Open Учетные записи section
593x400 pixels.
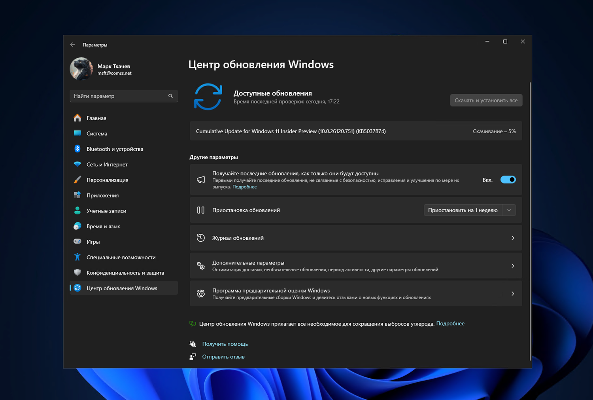point(124,210)
